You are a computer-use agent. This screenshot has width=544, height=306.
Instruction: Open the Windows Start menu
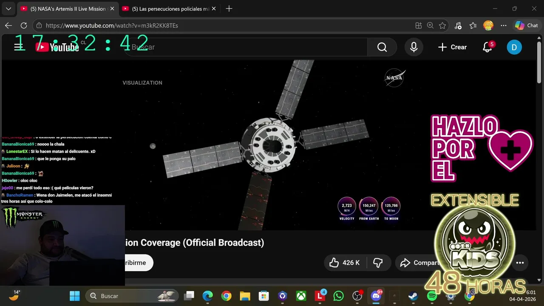[74, 296]
